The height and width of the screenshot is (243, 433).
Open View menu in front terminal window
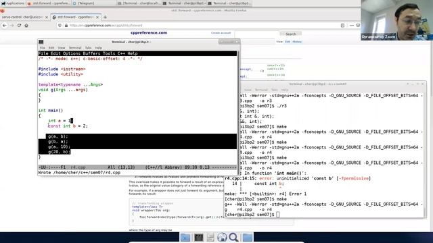click(62, 48)
